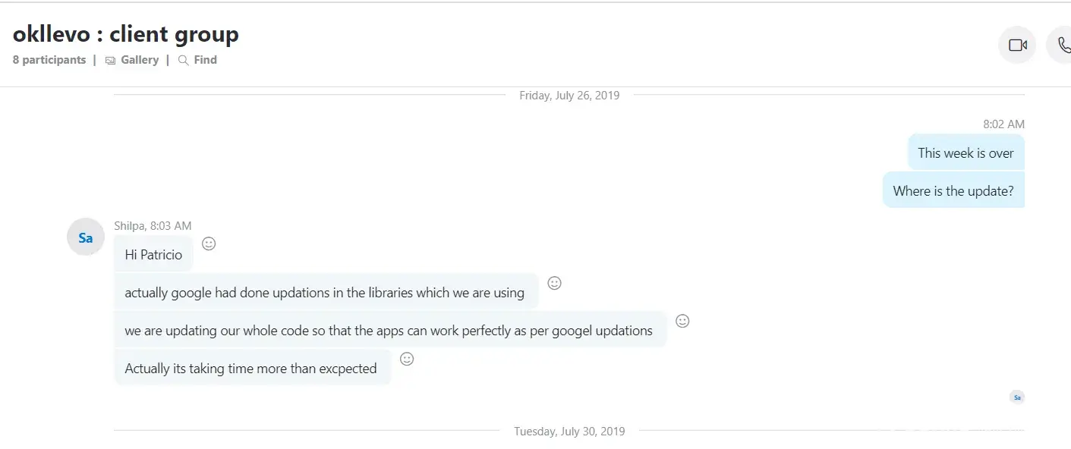Viewport: 1071px width, 449px height.
Task: Open the 8 participants list
Action: 49,60
